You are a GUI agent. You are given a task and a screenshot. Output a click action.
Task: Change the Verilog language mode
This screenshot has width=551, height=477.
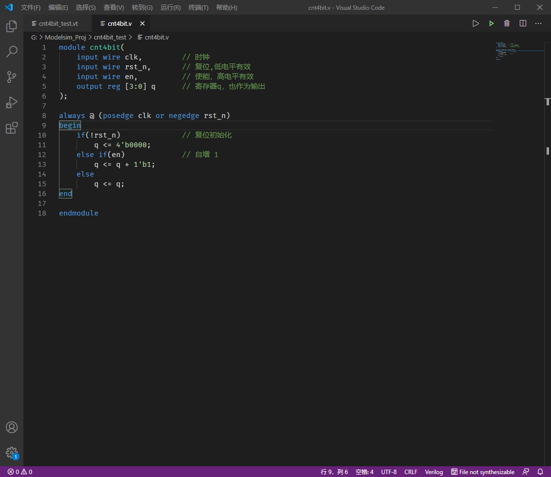pyautogui.click(x=434, y=472)
